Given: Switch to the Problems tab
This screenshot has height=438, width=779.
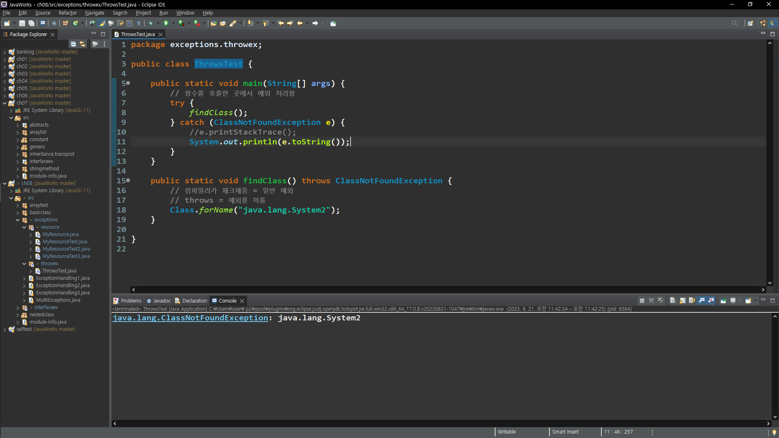Looking at the screenshot, I should 131,301.
